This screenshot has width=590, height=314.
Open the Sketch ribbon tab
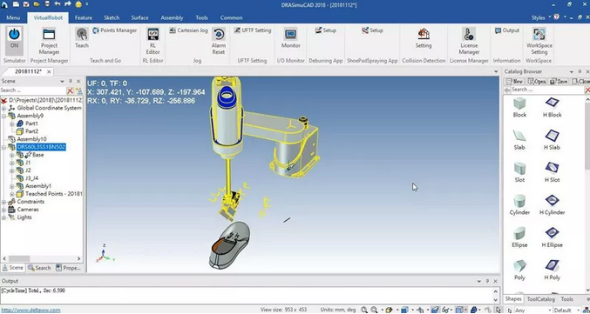coord(112,17)
